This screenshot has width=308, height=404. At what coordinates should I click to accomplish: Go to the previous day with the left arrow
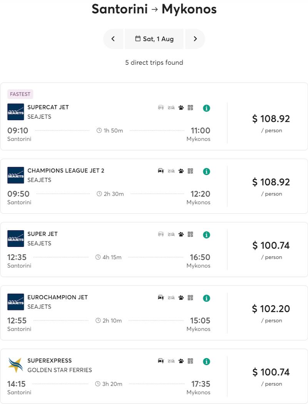point(113,39)
